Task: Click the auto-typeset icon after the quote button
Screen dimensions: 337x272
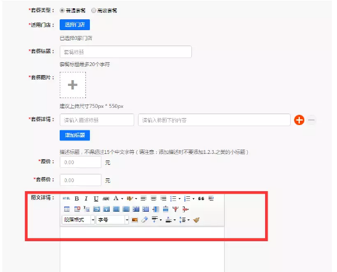Action: point(211,198)
